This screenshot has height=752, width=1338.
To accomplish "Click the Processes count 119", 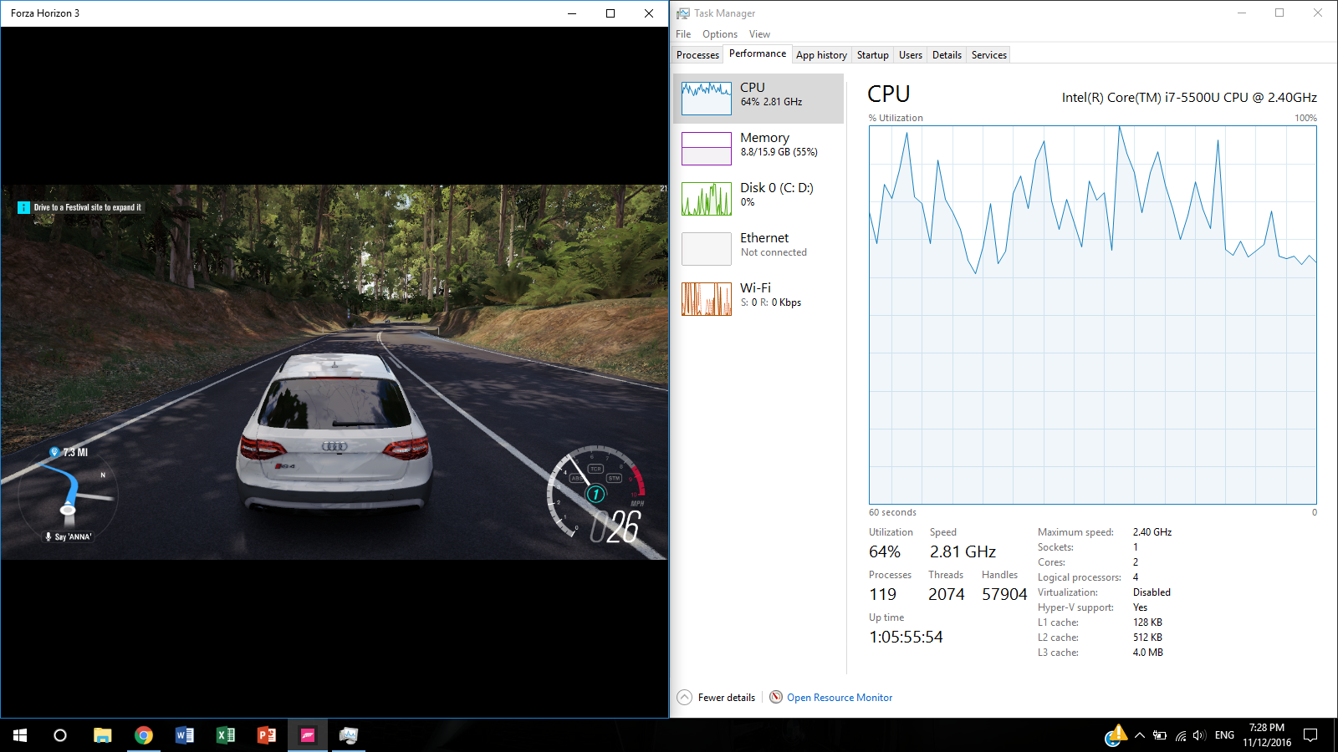I will point(882,594).
